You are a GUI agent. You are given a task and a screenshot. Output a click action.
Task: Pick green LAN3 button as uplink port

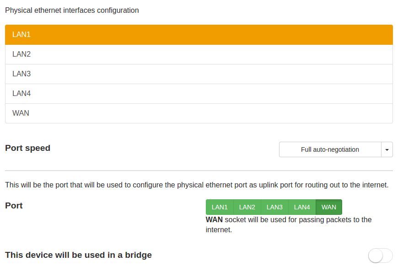click(x=274, y=207)
